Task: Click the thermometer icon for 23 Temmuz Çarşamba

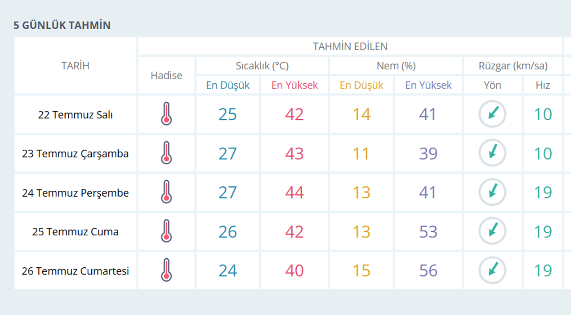Action: [166, 153]
